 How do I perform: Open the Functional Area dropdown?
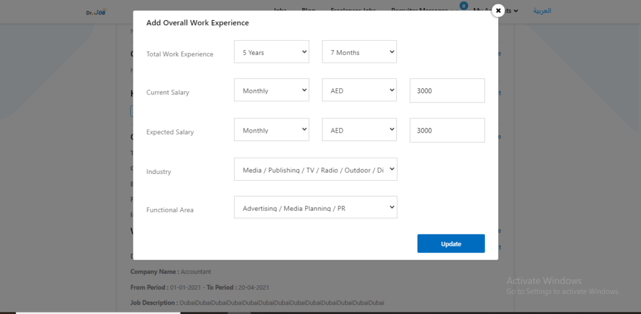315,207
